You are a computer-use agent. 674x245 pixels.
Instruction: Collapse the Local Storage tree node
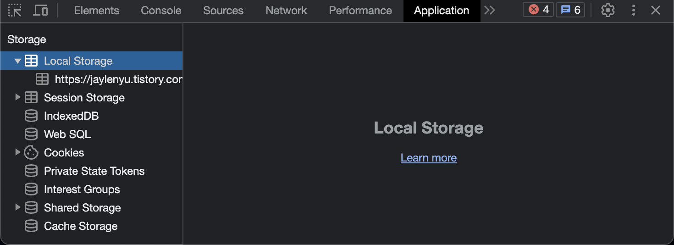[x=17, y=61]
